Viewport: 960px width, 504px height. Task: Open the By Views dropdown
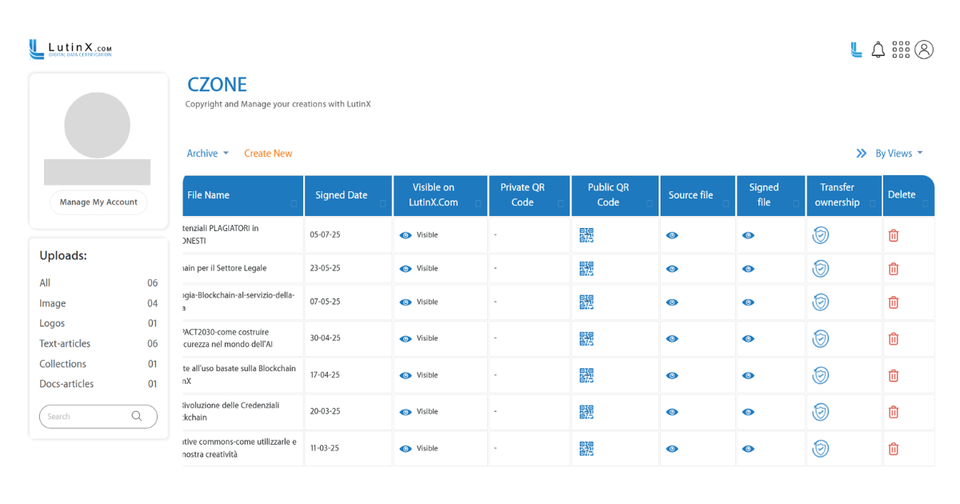[x=898, y=154]
